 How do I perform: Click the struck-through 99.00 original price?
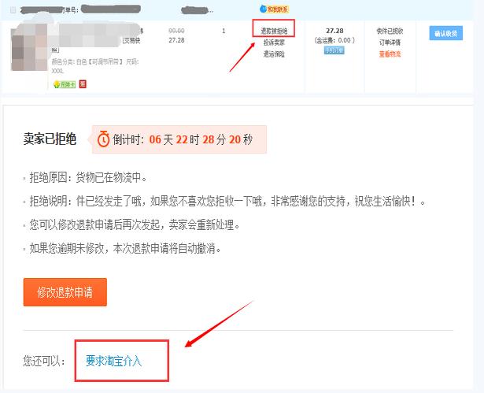176,31
